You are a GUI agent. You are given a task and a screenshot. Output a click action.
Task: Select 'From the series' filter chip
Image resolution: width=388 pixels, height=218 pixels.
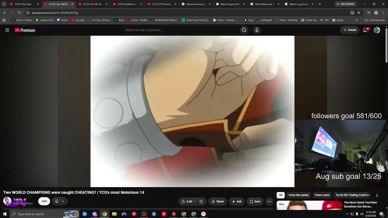(x=299, y=195)
